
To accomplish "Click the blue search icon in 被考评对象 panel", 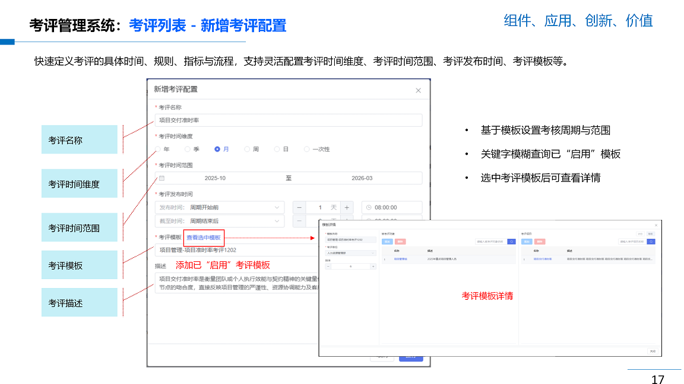I will coord(511,242).
